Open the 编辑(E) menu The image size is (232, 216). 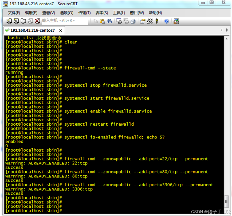coord(31,13)
